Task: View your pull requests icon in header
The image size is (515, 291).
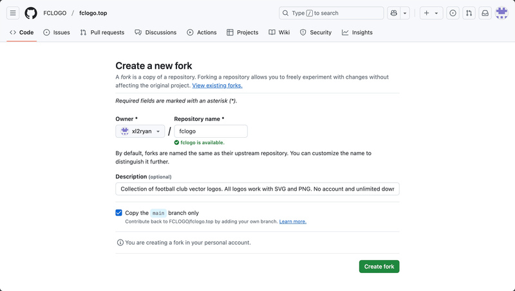Action: (469, 13)
